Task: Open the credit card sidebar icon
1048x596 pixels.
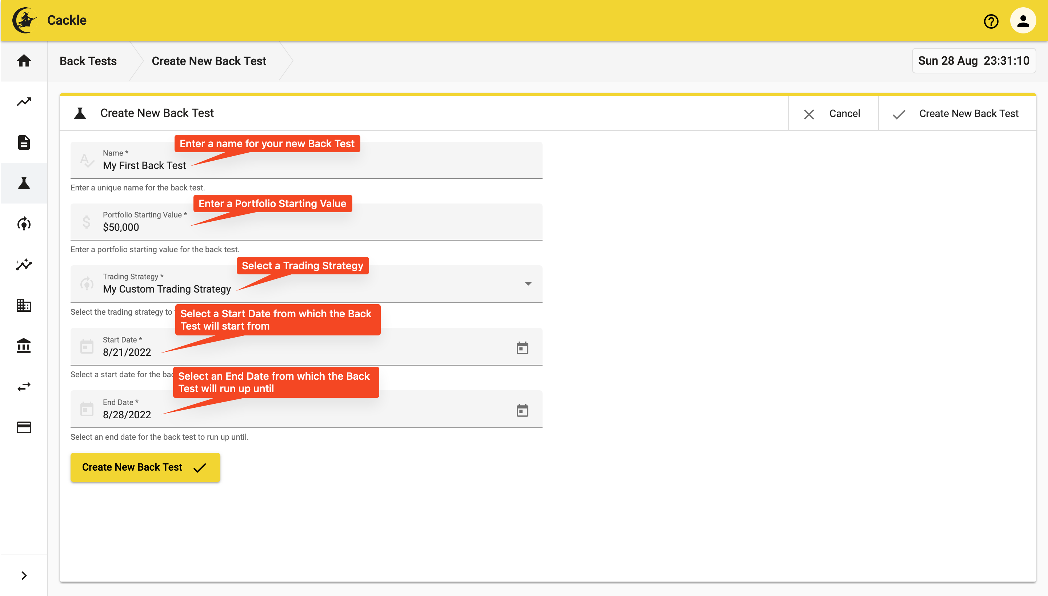Action: coord(24,427)
